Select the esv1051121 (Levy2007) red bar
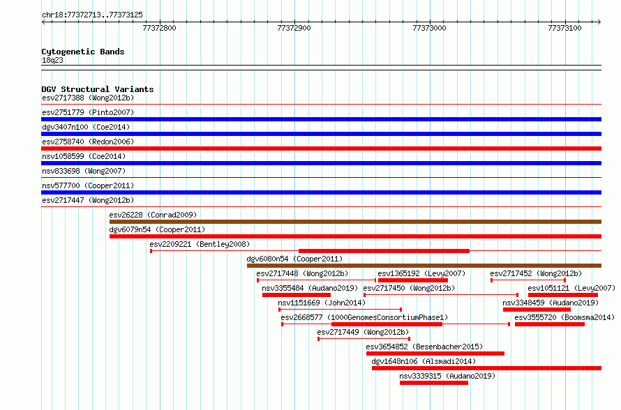 563,295
